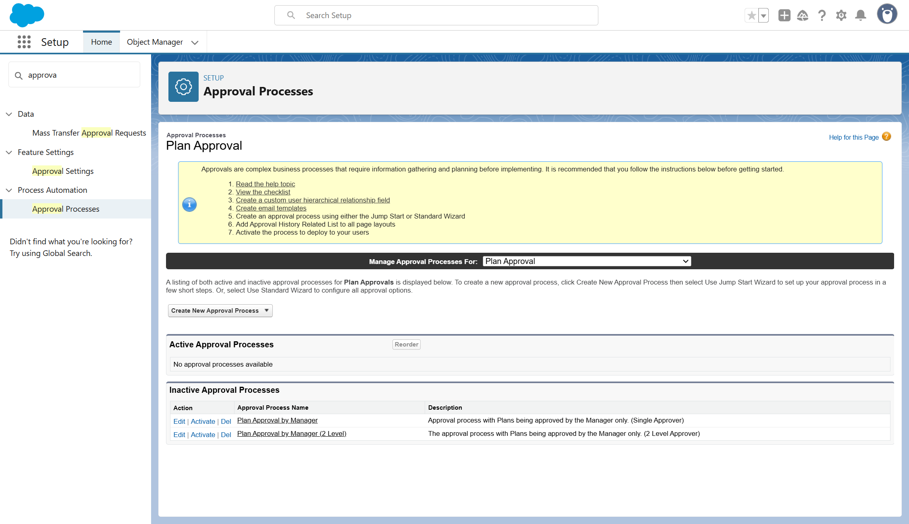Click the orange Help for this Page icon
This screenshot has height=524, width=909.
click(x=886, y=136)
